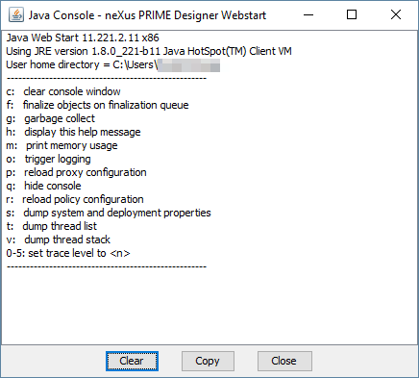Click the Clear button
This screenshot has width=419, height=378.
[x=132, y=362]
